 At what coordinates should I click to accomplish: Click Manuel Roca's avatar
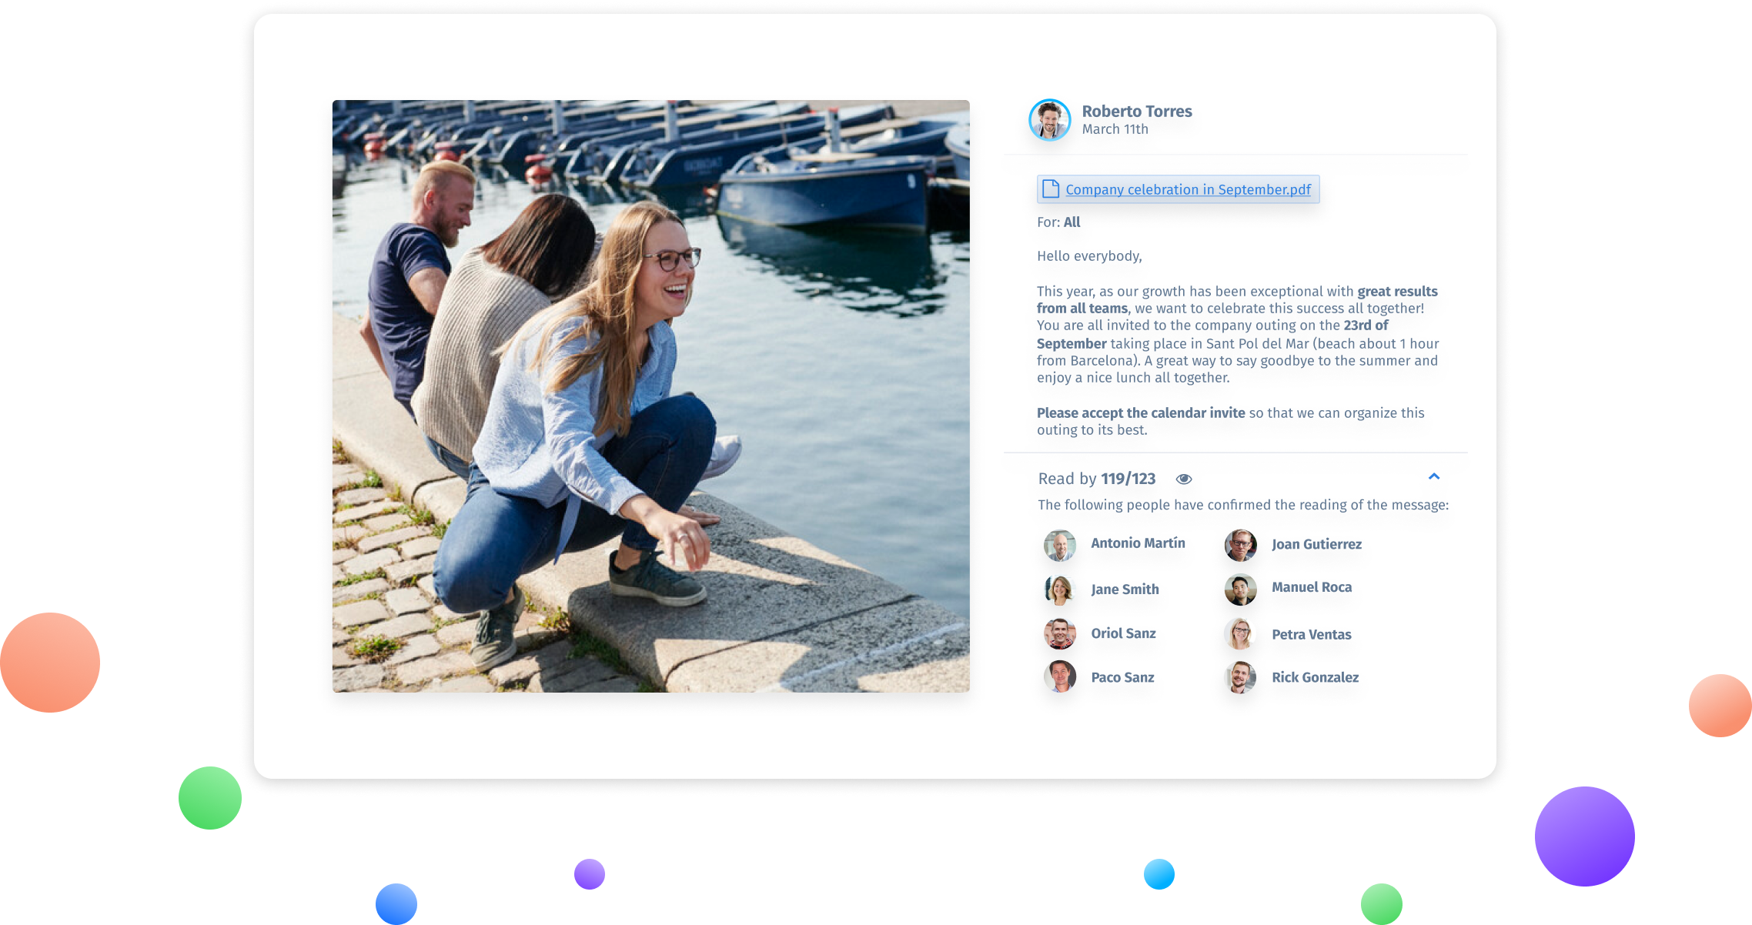click(x=1240, y=589)
